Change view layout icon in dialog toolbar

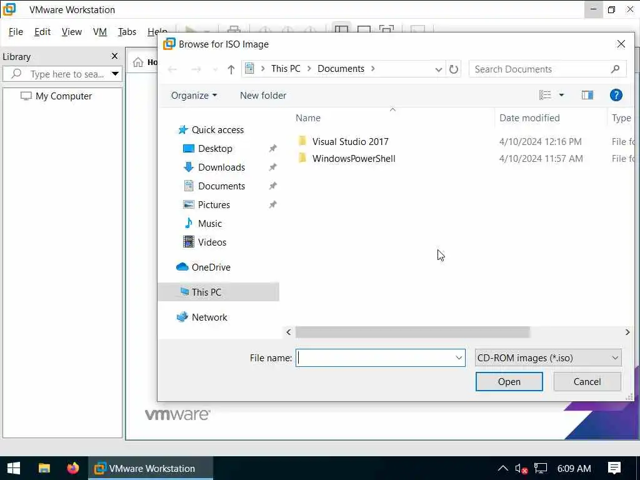[x=545, y=95]
